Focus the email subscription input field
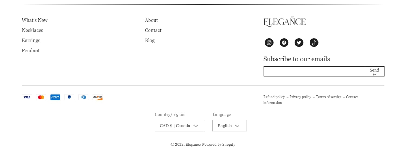Image resolution: width=417 pixels, height=151 pixels. [x=314, y=72]
